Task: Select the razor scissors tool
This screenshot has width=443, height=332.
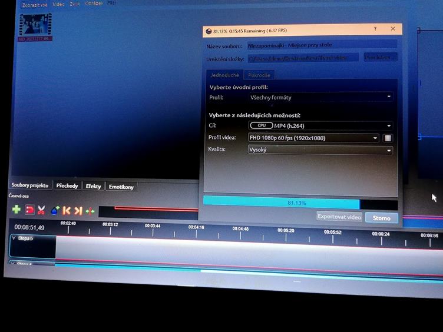Action: [x=41, y=210]
